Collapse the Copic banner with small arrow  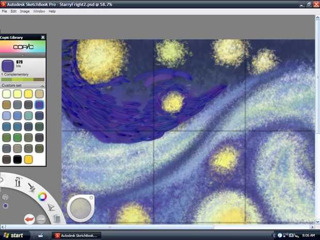point(23,56)
